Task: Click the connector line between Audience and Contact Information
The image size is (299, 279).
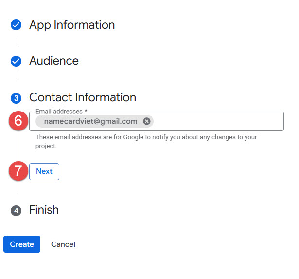Action: pyautogui.click(x=16, y=76)
